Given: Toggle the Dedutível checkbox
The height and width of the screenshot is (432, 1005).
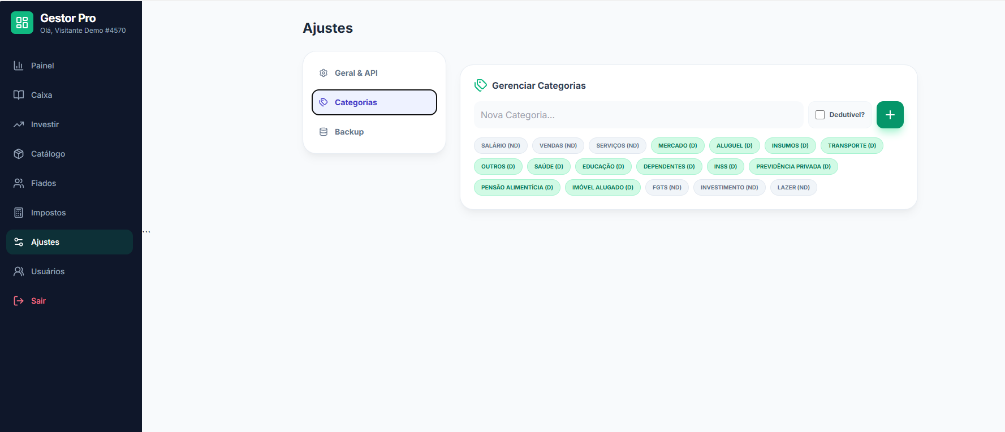Looking at the screenshot, I should point(820,115).
